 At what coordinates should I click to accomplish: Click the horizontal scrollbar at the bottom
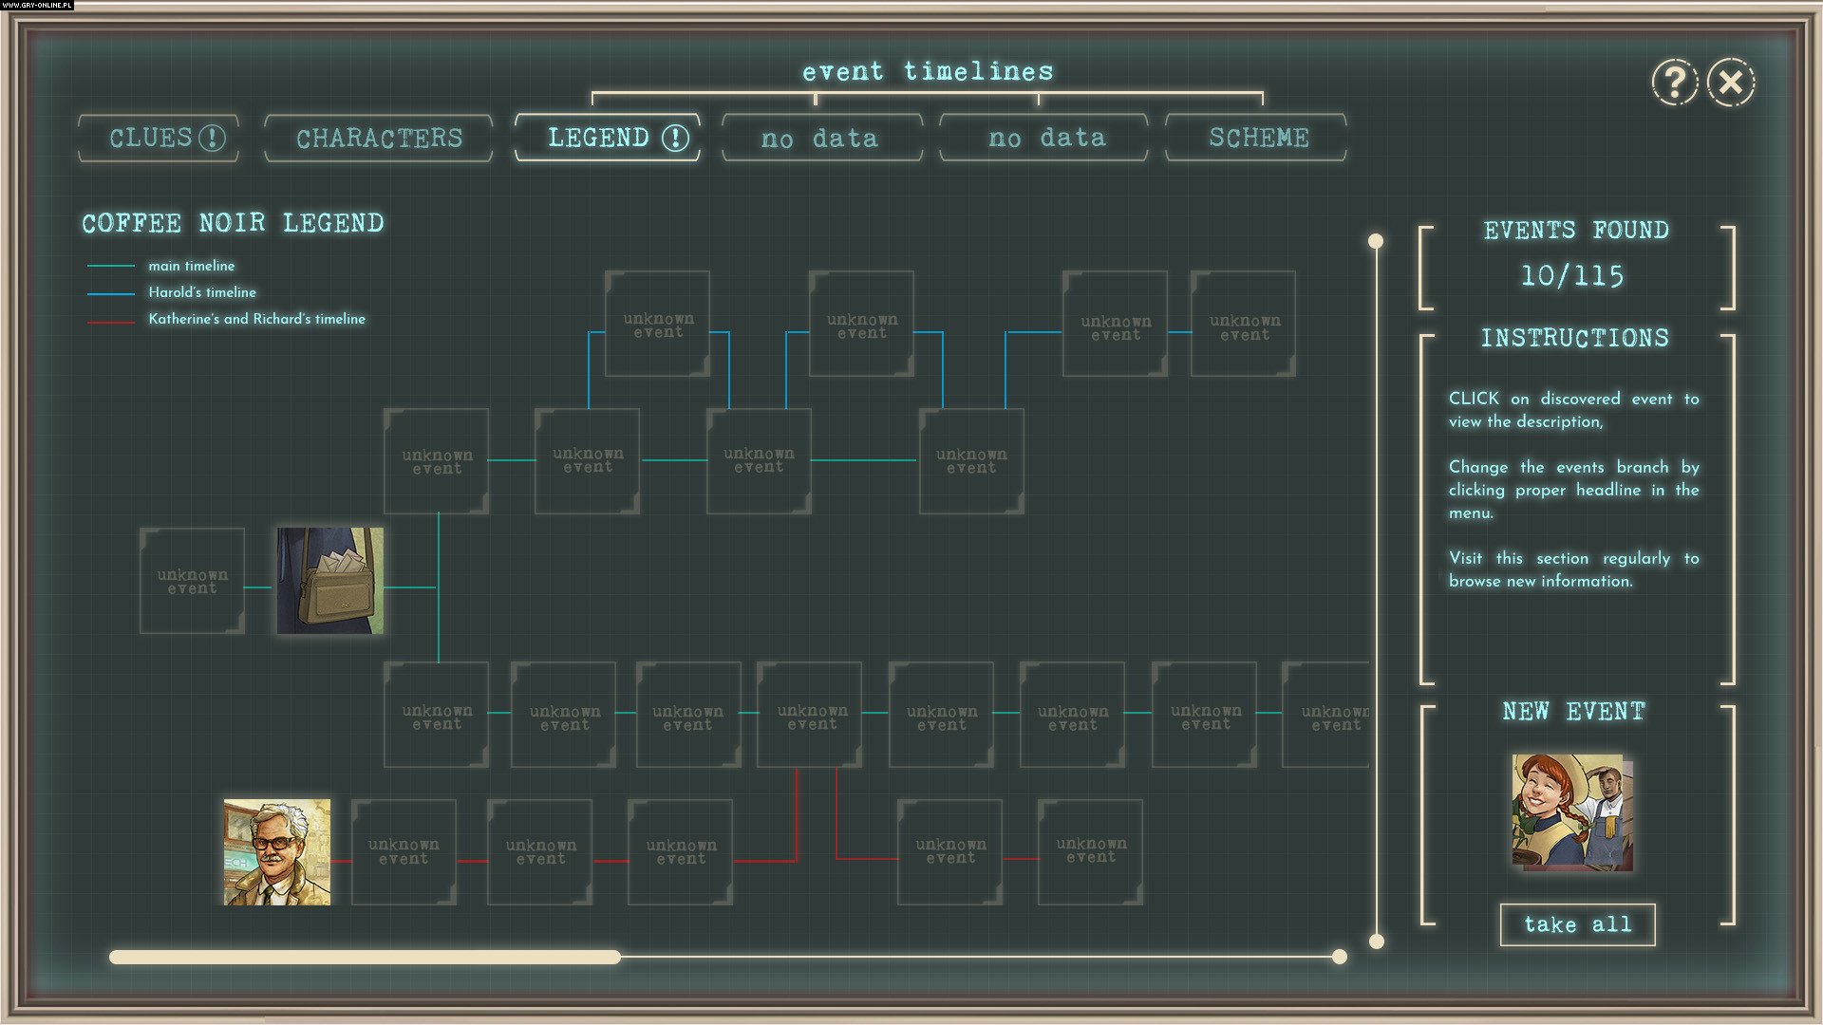click(x=364, y=957)
